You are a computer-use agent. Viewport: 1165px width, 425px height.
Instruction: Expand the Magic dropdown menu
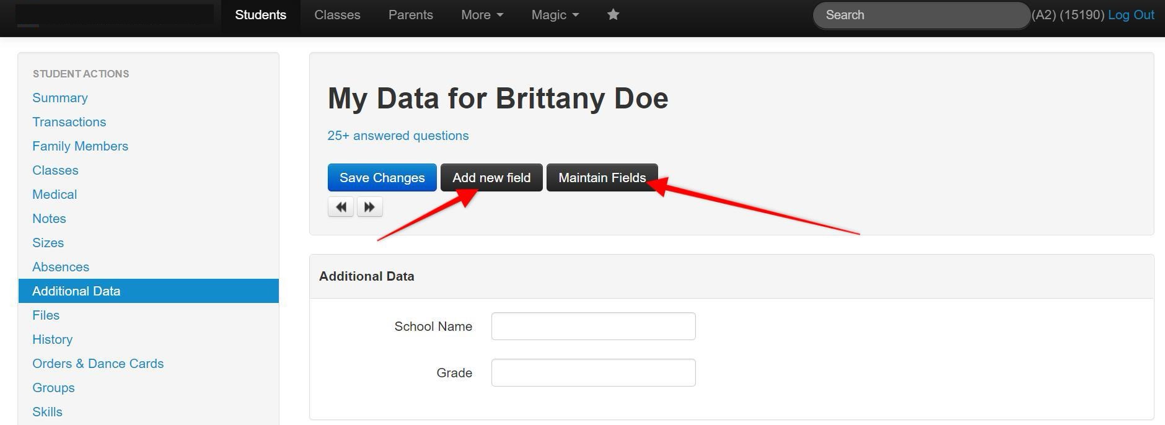[555, 15]
